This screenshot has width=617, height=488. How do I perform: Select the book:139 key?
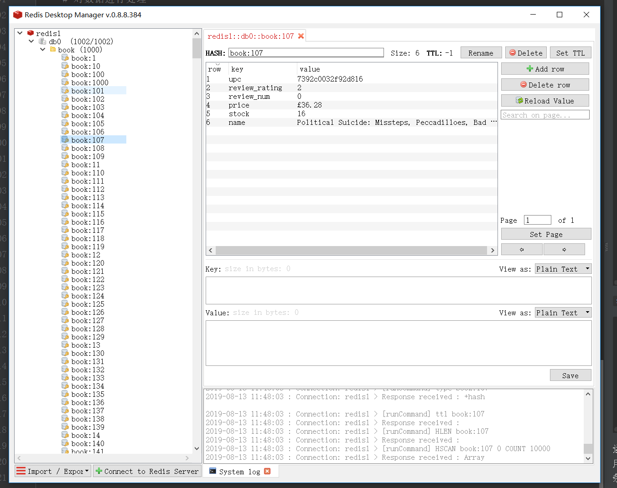pos(88,427)
